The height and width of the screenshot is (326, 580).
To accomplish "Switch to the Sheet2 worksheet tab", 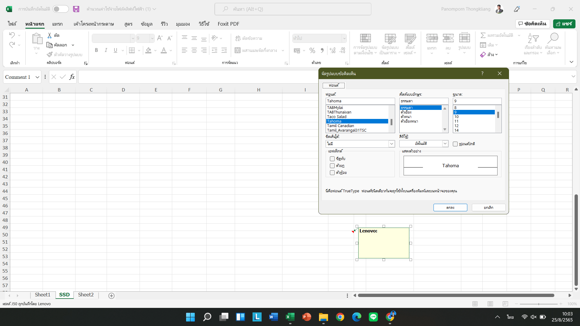I will [x=86, y=295].
